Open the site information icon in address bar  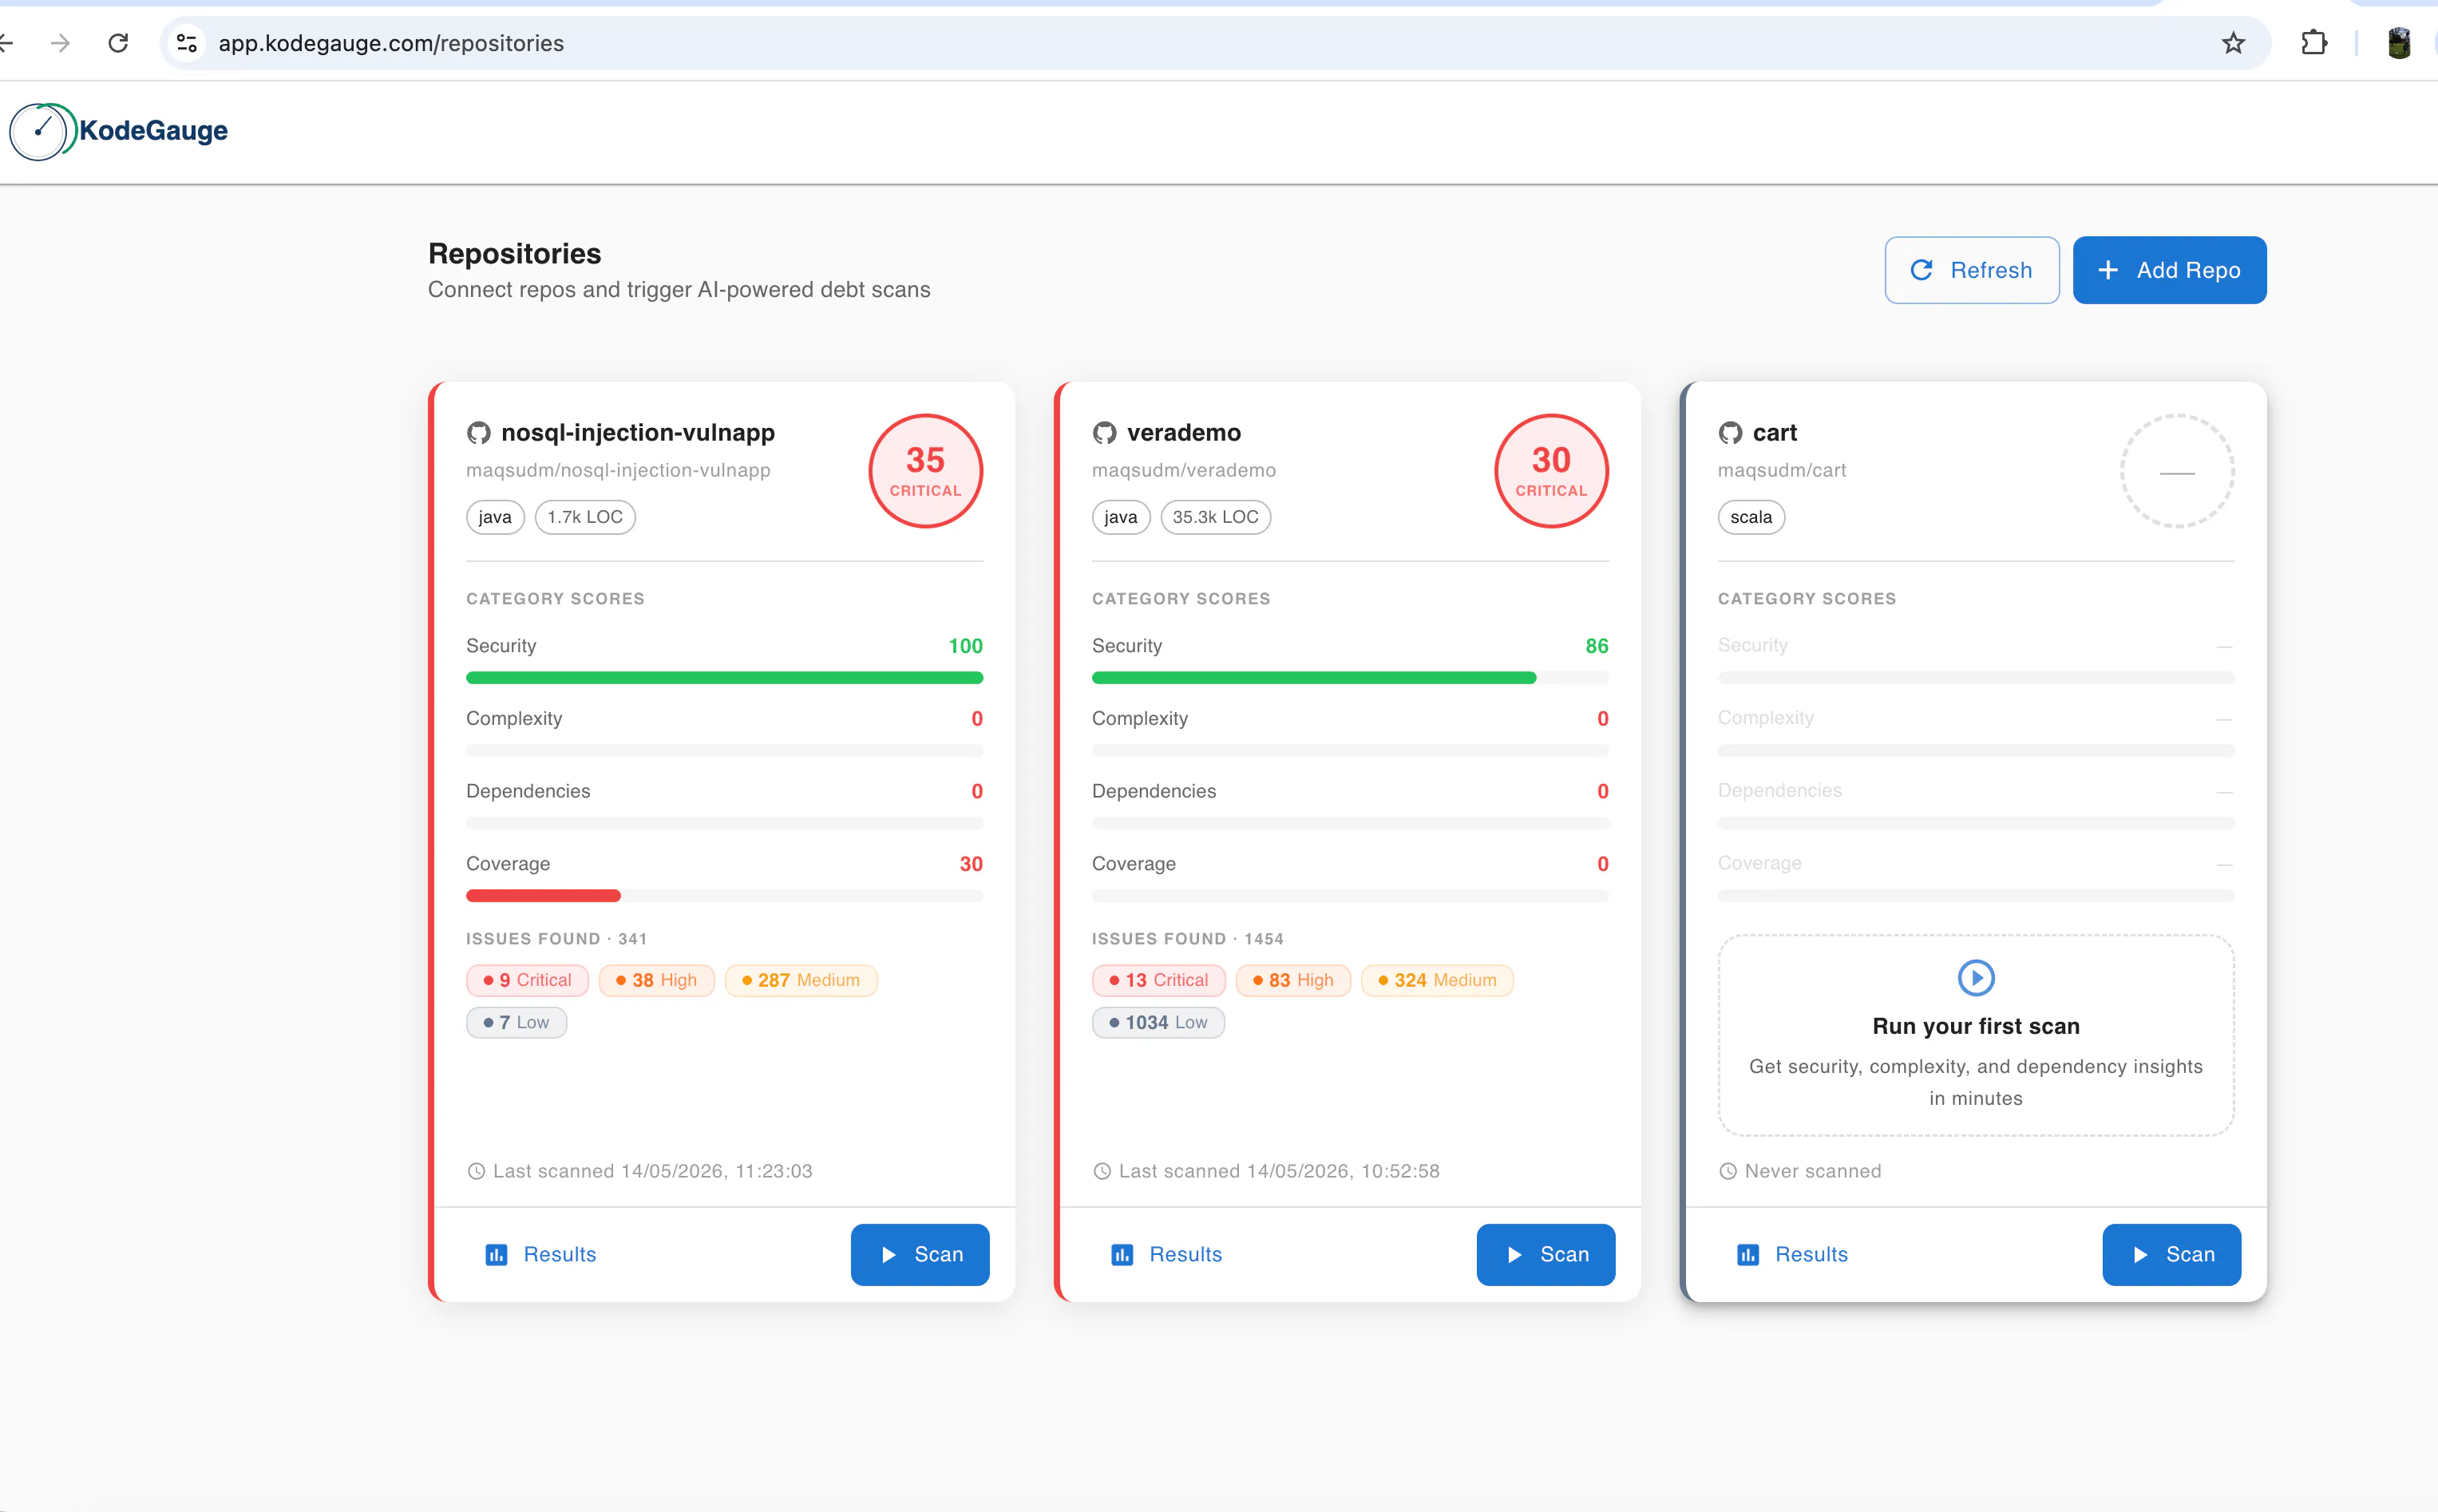click(x=187, y=43)
